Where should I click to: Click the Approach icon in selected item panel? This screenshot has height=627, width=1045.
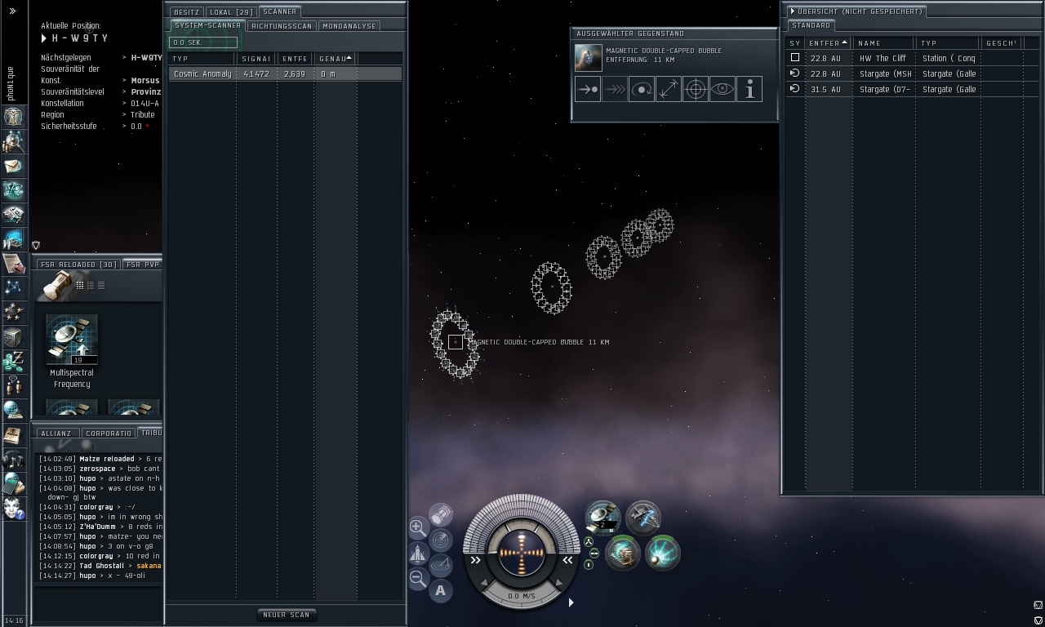coord(588,90)
